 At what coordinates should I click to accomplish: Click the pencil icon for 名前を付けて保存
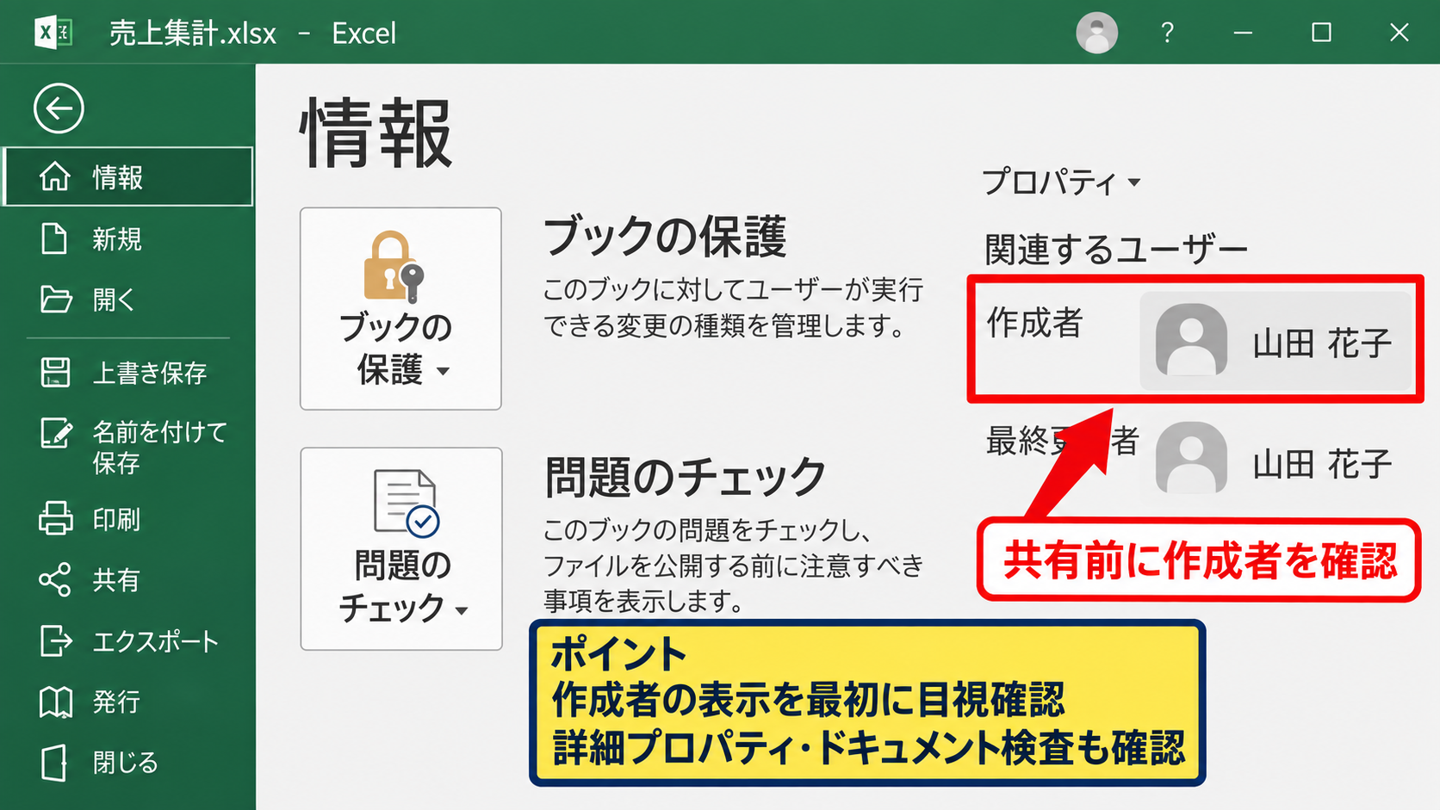[x=57, y=432]
